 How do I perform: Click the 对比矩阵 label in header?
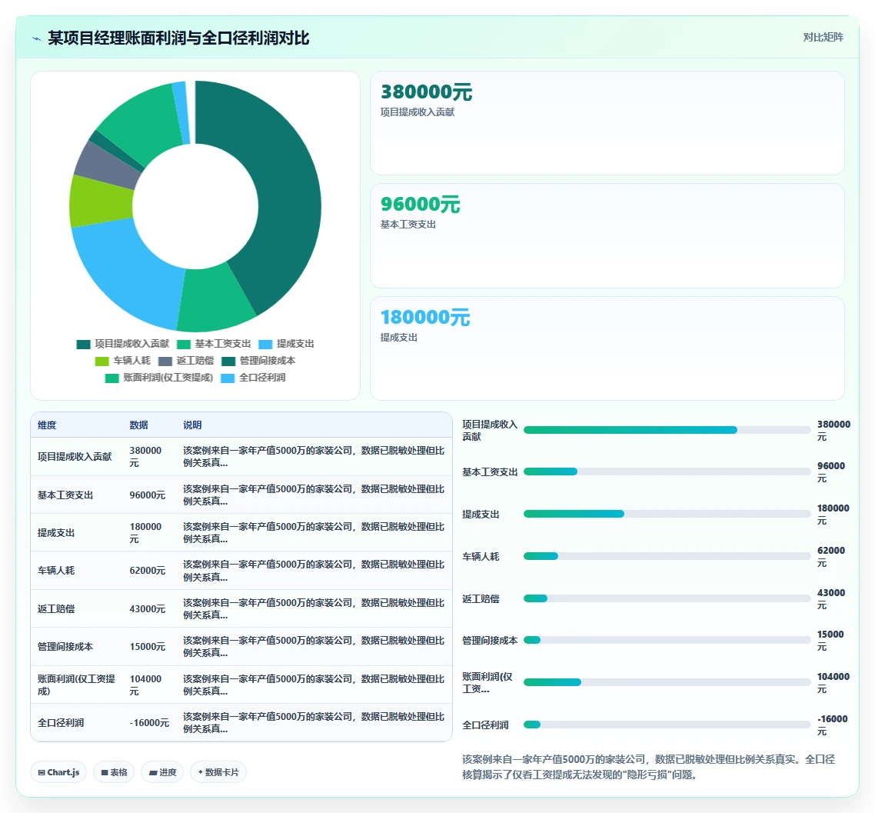click(823, 38)
